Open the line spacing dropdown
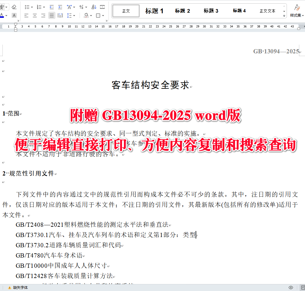Viewport: 305px width, 291px height. pos(74,15)
